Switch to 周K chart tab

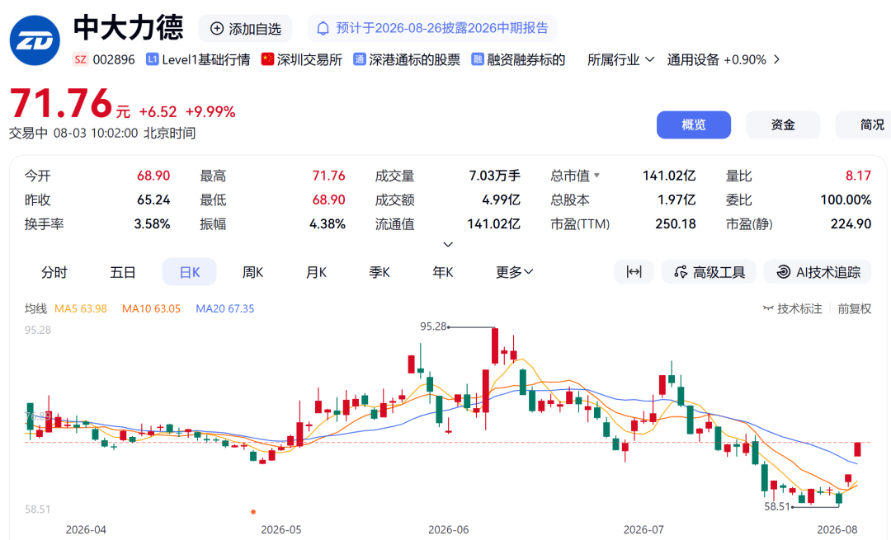[253, 272]
